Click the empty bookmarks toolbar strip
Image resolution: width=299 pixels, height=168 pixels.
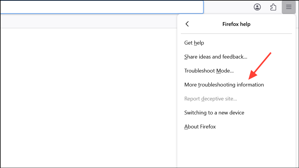[x=88, y=21]
